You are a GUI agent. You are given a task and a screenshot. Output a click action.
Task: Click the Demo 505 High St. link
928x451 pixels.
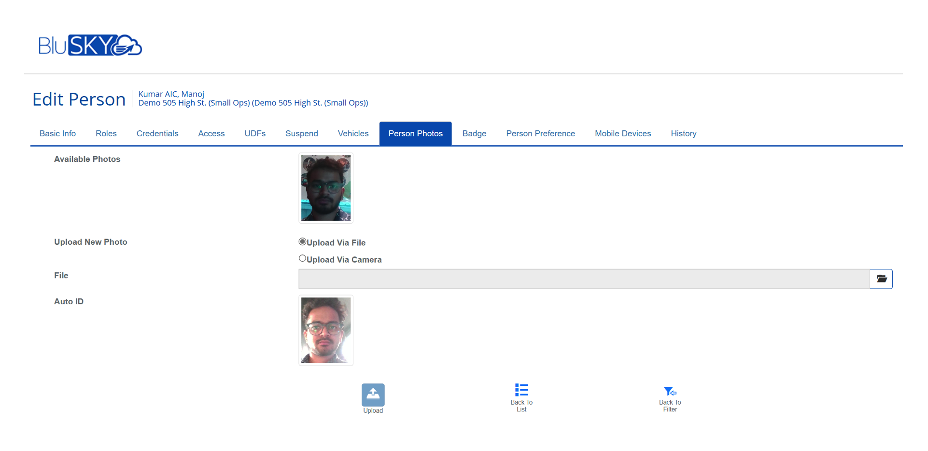click(253, 102)
